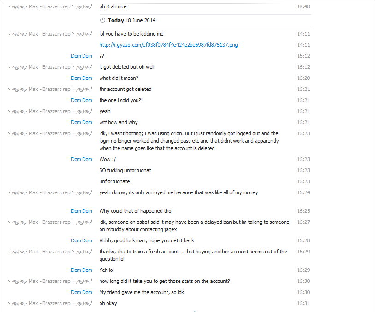This screenshot has width=375, height=312.
Task: Click Max sender name beside 'oh & ah nice'
Action: pyautogui.click(x=49, y=6)
